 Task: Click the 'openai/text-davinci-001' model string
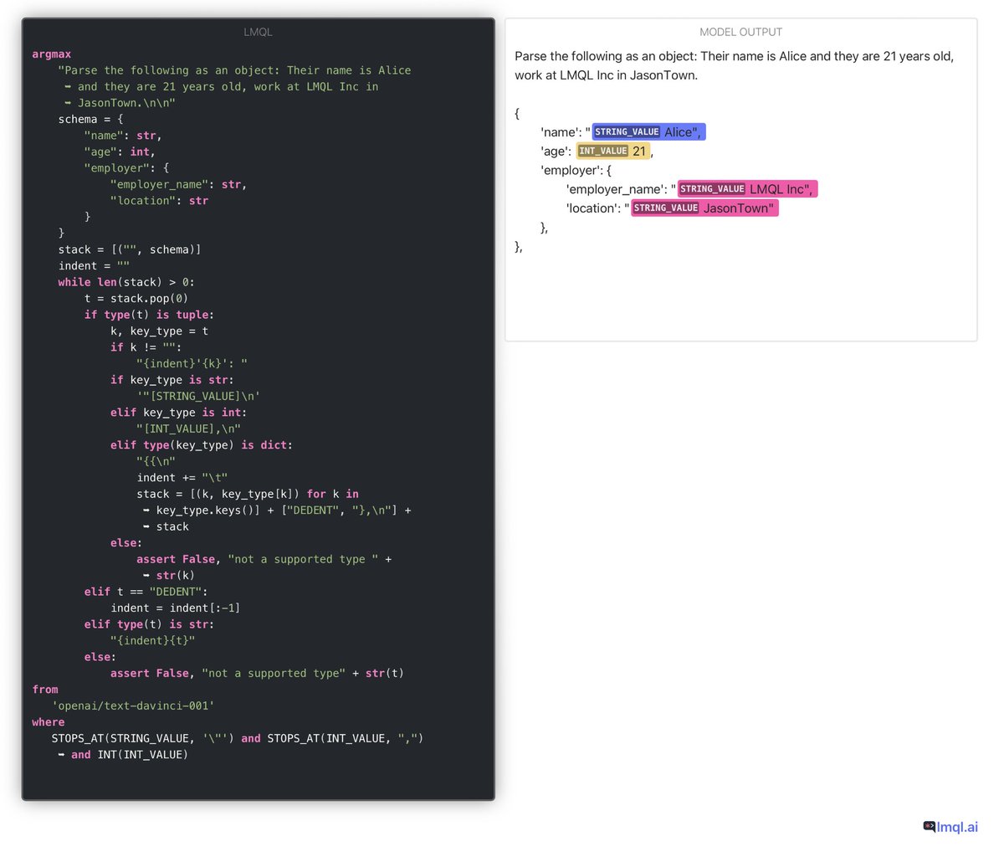[133, 706]
